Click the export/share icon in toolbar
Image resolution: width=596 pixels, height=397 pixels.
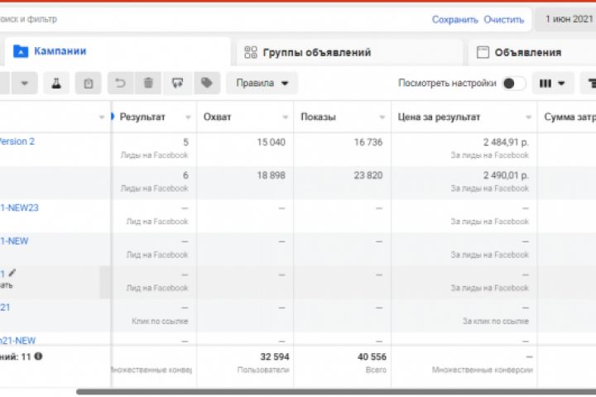(177, 84)
